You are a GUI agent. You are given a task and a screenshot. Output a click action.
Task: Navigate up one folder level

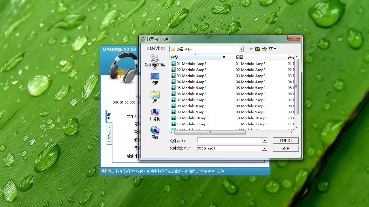tap(257, 49)
